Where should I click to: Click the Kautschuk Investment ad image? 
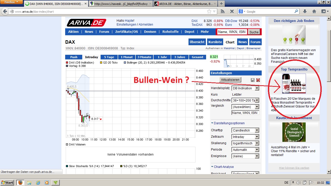pyautogui.click(x=294, y=132)
